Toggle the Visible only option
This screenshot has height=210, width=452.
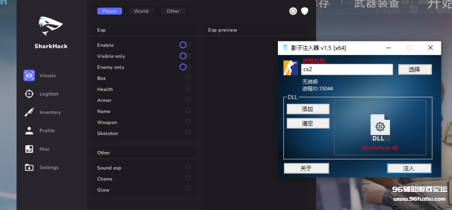pyautogui.click(x=183, y=56)
